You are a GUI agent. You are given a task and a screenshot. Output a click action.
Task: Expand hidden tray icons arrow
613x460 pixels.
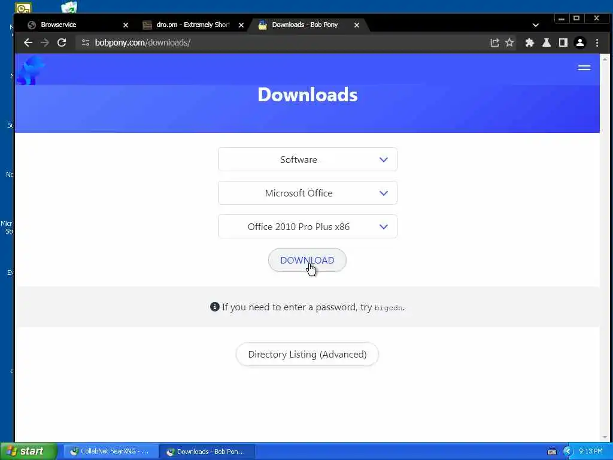pos(568,452)
